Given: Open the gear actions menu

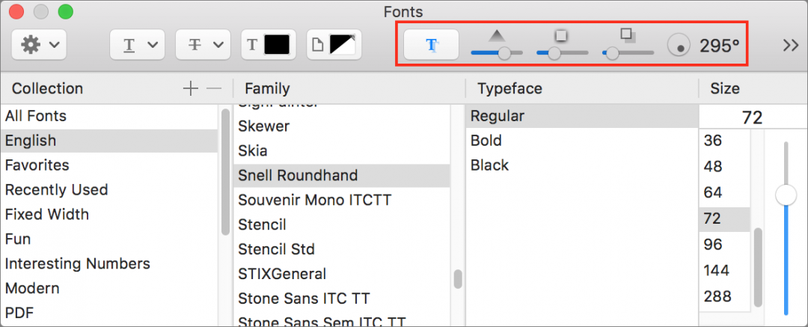Looking at the screenshot, I should [x=39, y=45].
